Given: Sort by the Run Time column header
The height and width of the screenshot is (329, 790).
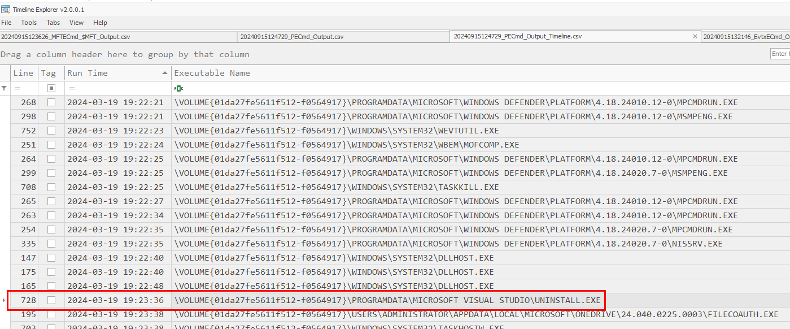Looking at the screenshot, I should pos(118,73).
